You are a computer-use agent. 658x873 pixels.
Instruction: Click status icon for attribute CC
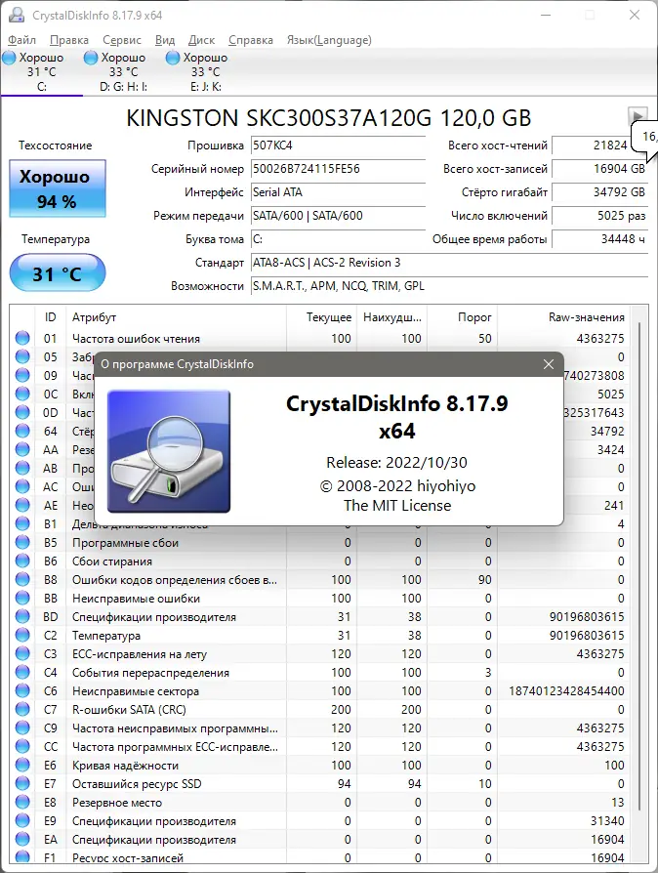(22, 747)
